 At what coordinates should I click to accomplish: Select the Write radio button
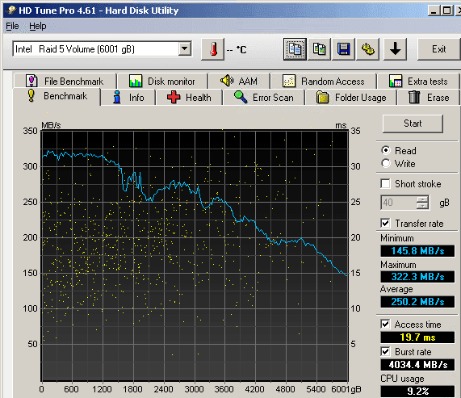click(x=386, y=163)
